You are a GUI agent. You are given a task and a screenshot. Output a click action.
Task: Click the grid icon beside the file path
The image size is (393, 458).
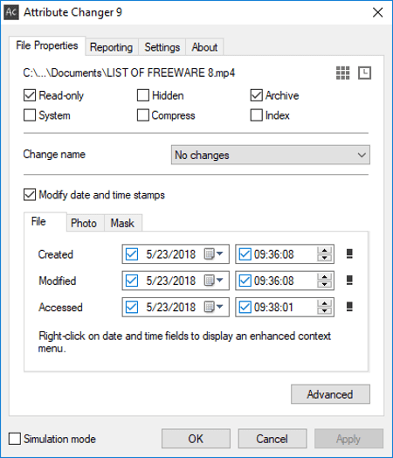coord(342,73)
